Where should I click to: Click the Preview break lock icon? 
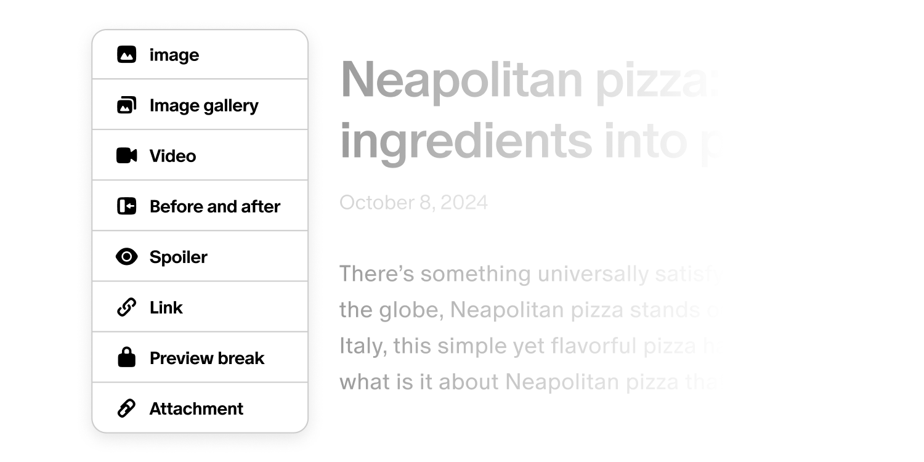coord(126,357)
